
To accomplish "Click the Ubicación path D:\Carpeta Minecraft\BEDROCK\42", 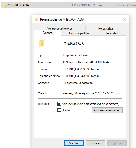I will 86,62.
